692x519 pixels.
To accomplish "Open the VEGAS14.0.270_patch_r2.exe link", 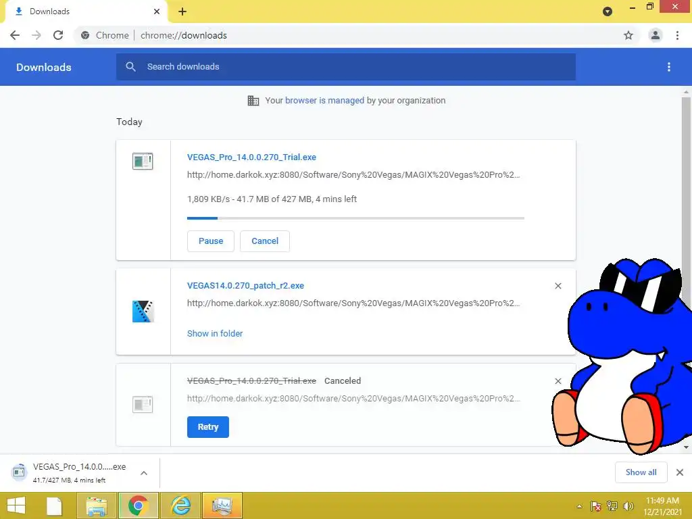I will (x=245, y=286).
